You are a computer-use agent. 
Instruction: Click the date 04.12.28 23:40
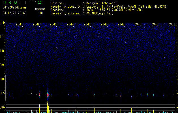(14, 13)
